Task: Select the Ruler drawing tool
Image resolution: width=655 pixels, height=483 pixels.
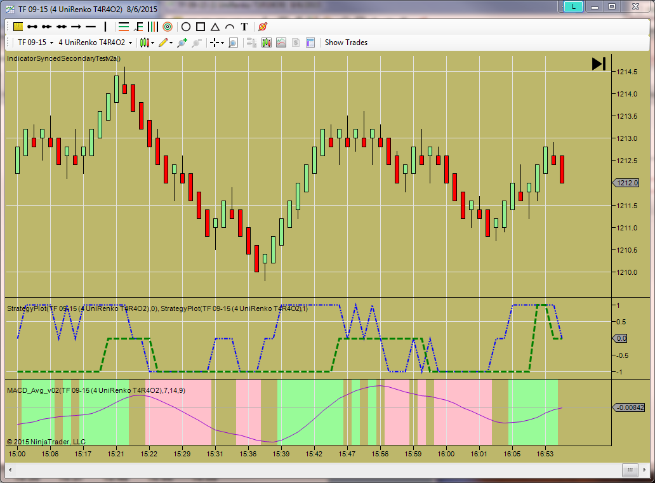Action: coord(18,27)
